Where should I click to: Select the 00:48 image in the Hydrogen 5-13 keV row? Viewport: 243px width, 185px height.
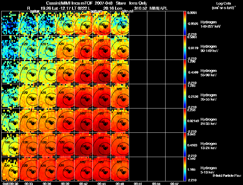pyautogui.click(x=120, y=169)
